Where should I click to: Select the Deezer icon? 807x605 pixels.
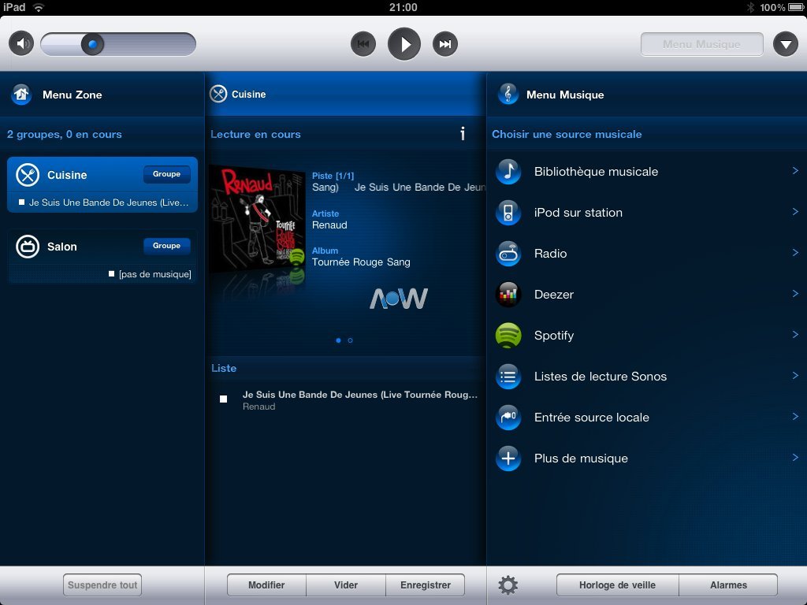(508, 295)
